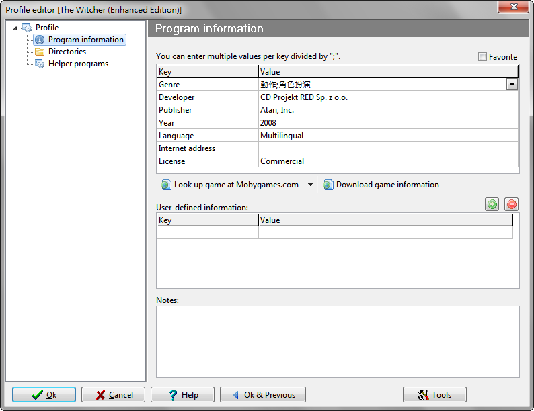Open the Genre value dropdown arrow
Screen dimensions: 534x411
(512, 85)
